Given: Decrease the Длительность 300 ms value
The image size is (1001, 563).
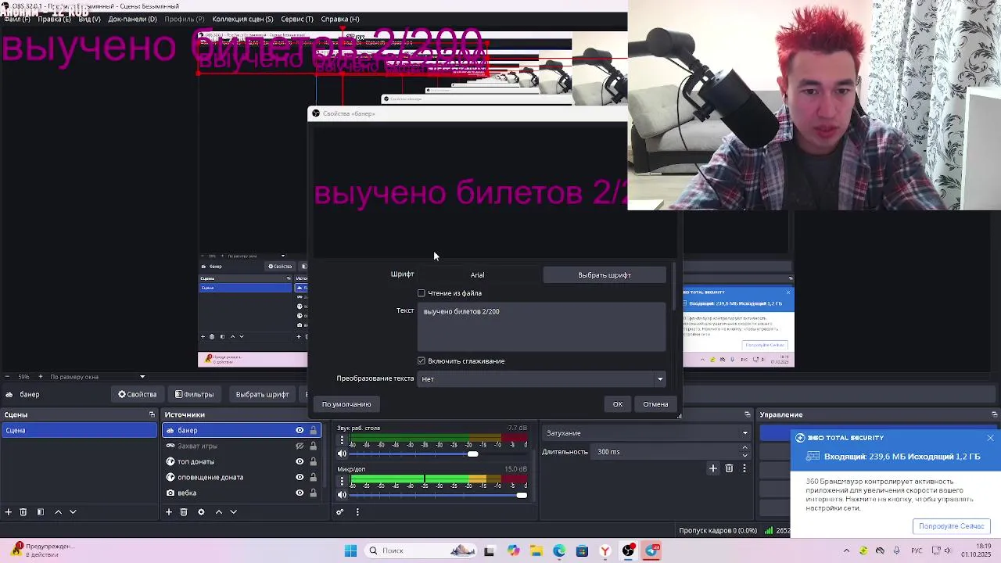Looking at the screenshot, I should click(744, 455).
